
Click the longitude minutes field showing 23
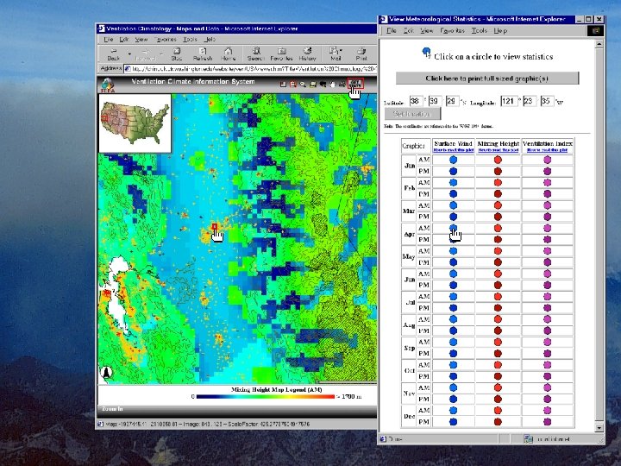[530, 101]
